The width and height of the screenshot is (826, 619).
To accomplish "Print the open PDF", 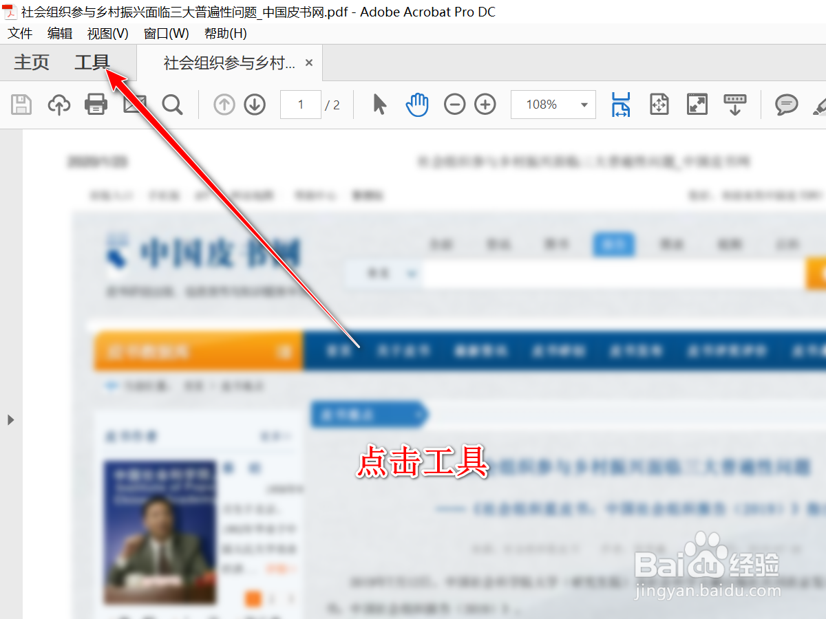I will click(x=96, y=105).
